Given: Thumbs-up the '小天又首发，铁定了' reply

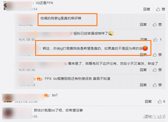Looking at the screenshot, I should coord(157,70).
